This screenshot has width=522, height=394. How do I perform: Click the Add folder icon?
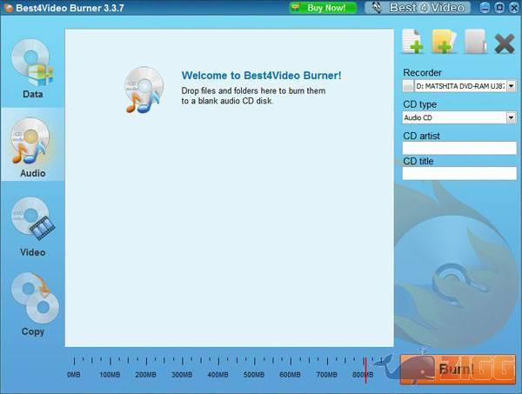444,42
